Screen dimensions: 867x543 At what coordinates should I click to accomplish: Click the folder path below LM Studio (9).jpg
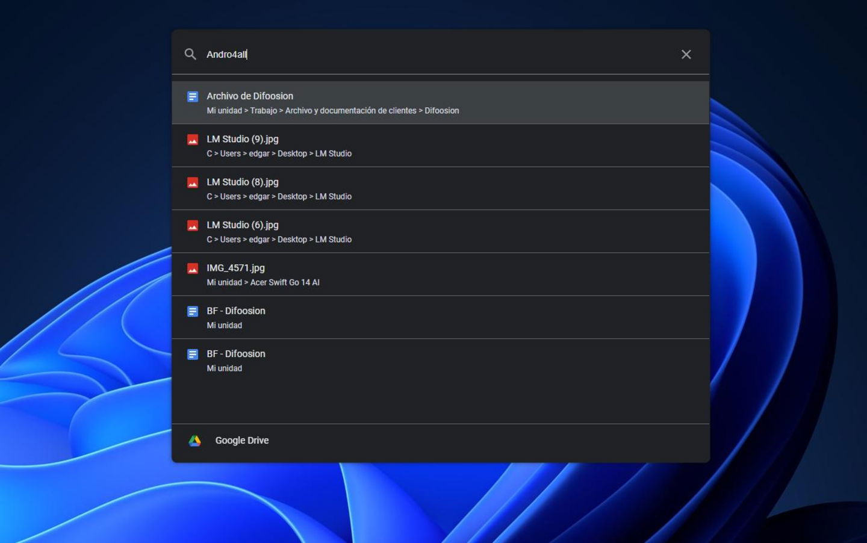pyautogui.click(x=279, y=154)
